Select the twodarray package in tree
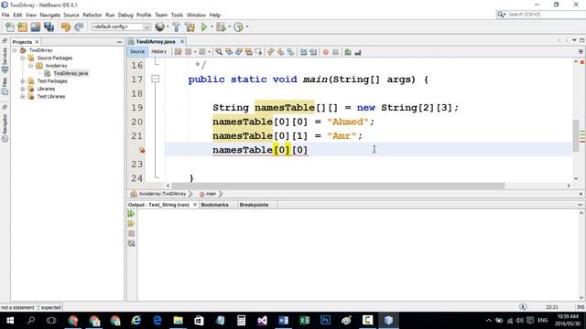586x329 pixels. tap(57, 66)
